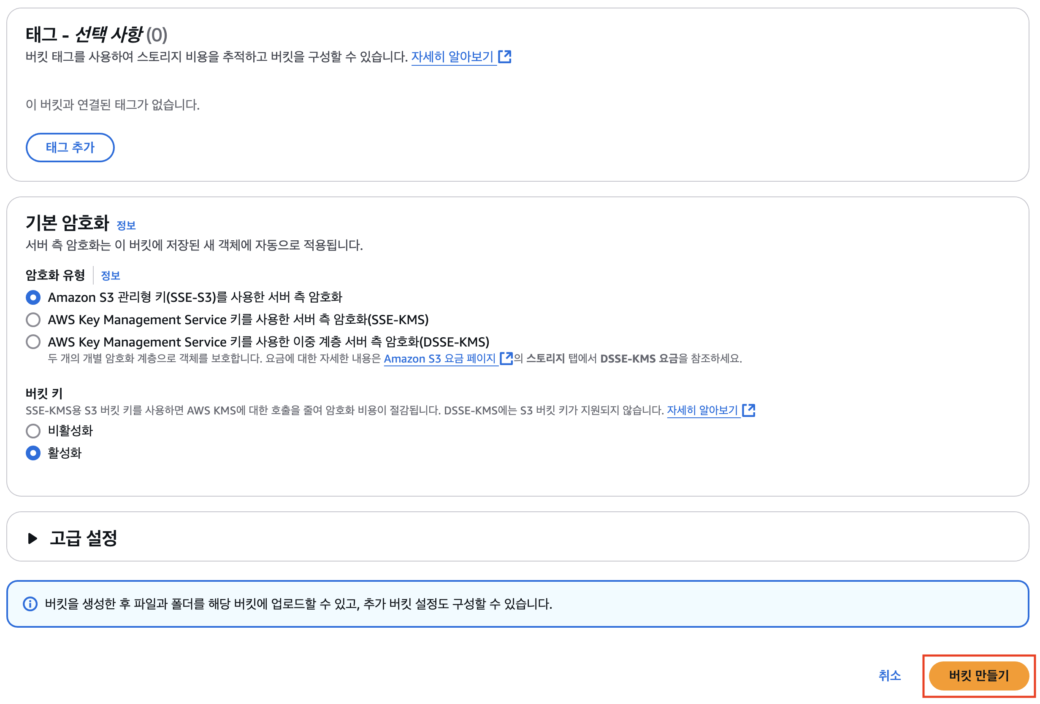Click the external link icon beside tags 자세히 알아보기
This screenshot has height=704, width=1040.
click(x=504, y=57)
